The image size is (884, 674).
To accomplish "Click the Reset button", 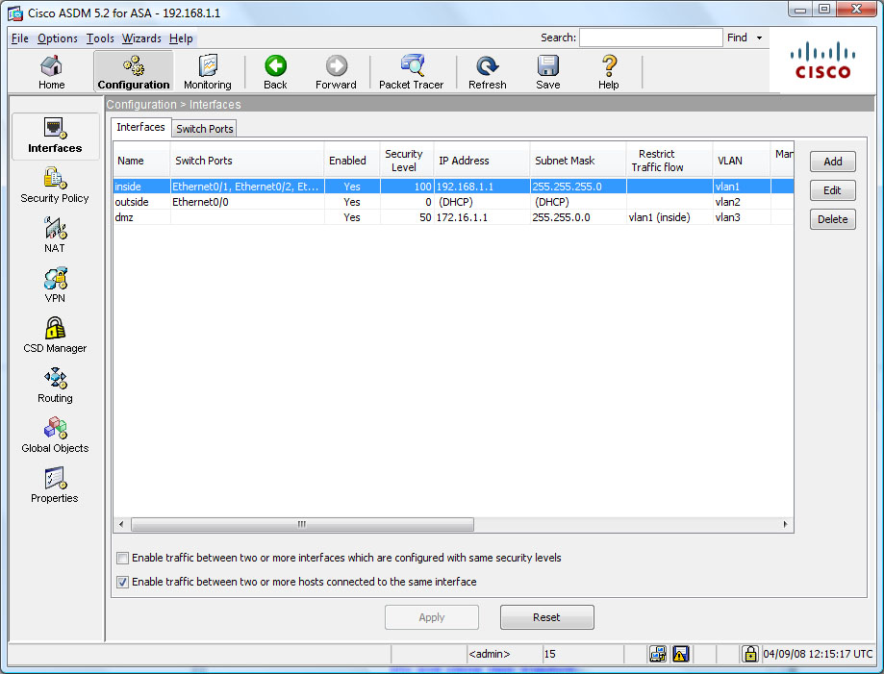I will 547,617.
